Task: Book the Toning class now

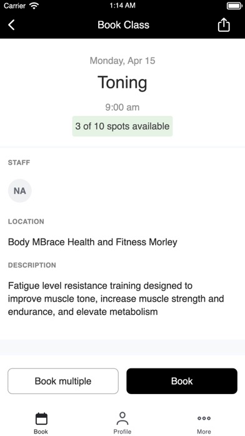Action: coord(182,381)
